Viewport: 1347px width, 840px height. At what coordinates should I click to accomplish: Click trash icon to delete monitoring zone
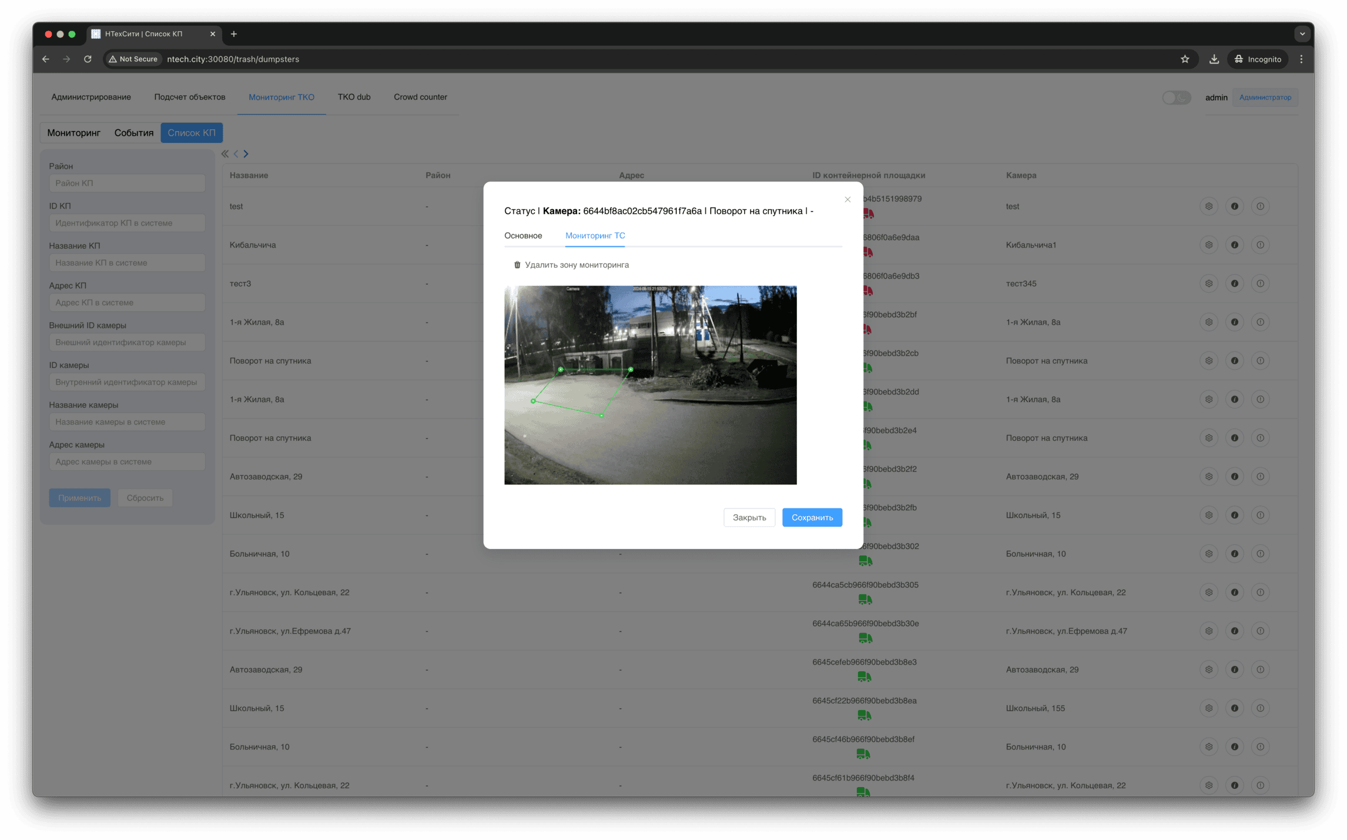517,265
